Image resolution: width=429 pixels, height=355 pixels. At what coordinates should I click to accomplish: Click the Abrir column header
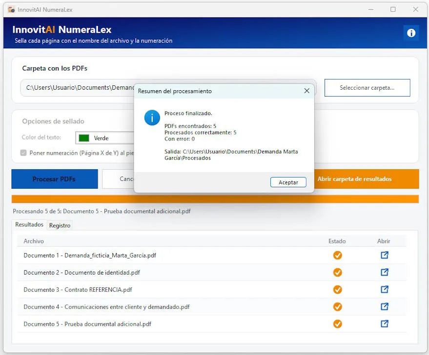pyautogui.click(x=384, y=241)
